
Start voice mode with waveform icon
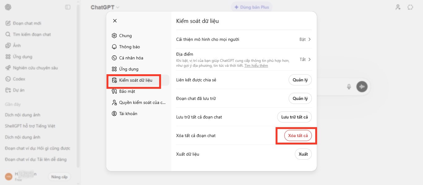click(362, 87)
